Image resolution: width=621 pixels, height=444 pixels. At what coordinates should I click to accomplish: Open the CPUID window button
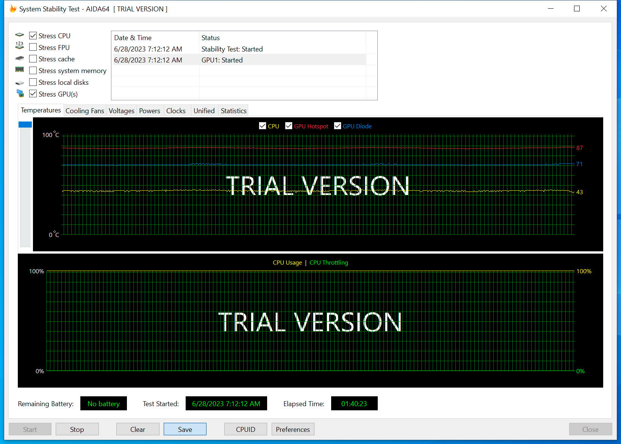(x=246, y=429)
